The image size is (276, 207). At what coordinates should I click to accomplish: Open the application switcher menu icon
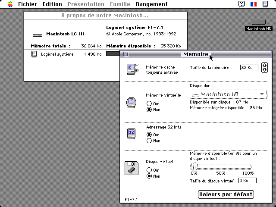[265, 4]
